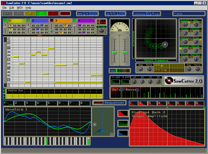Select envelope bank slot 8
208x154 pixels.
(200, 103)
